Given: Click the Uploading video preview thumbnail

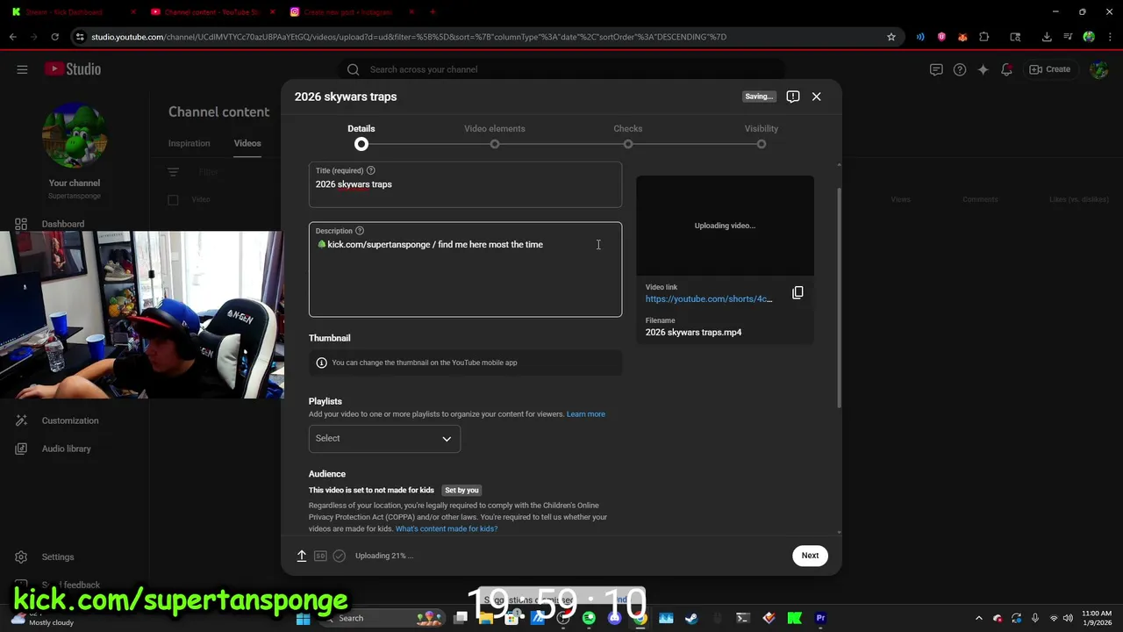Looking at the screenshot, I should [725, 226].
